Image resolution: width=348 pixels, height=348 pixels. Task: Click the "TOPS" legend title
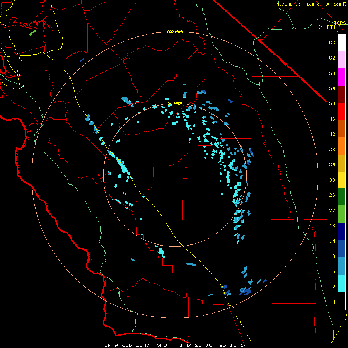point(340,23)
